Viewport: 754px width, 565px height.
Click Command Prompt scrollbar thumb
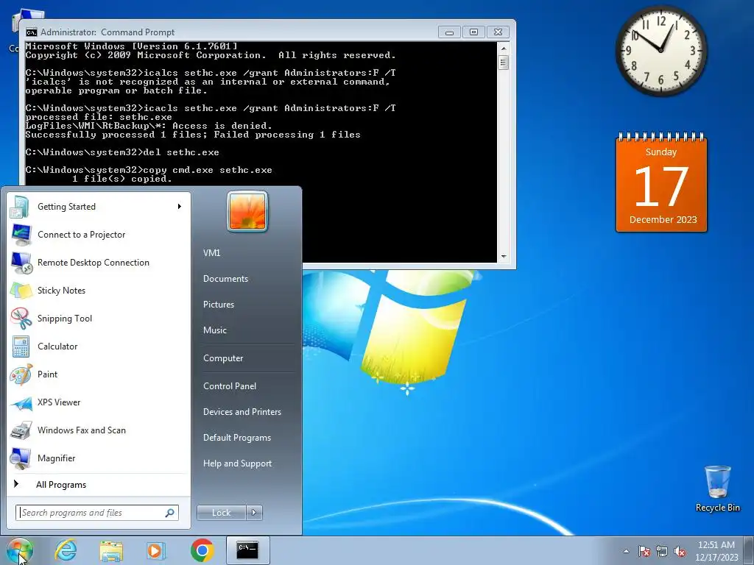click(x=504, y=63)
